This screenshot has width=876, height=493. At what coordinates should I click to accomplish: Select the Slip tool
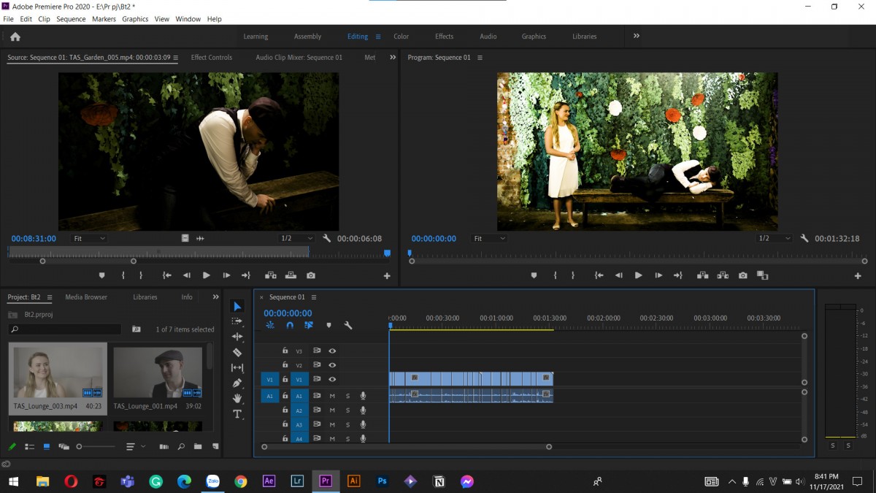[237, 367]
